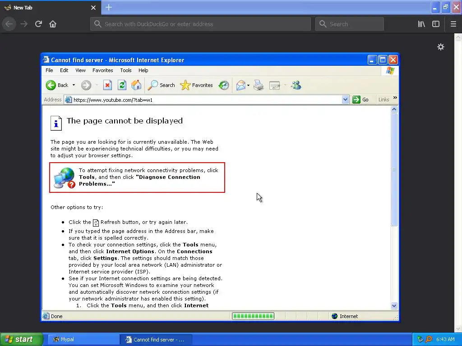Screen dimensions: 462x346
Task: Click the IE Edit page icon
Action: coord(275,85)
